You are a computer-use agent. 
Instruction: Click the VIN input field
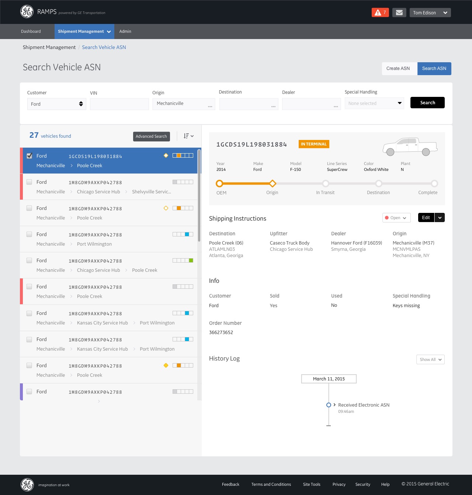[x=119, y=104]
